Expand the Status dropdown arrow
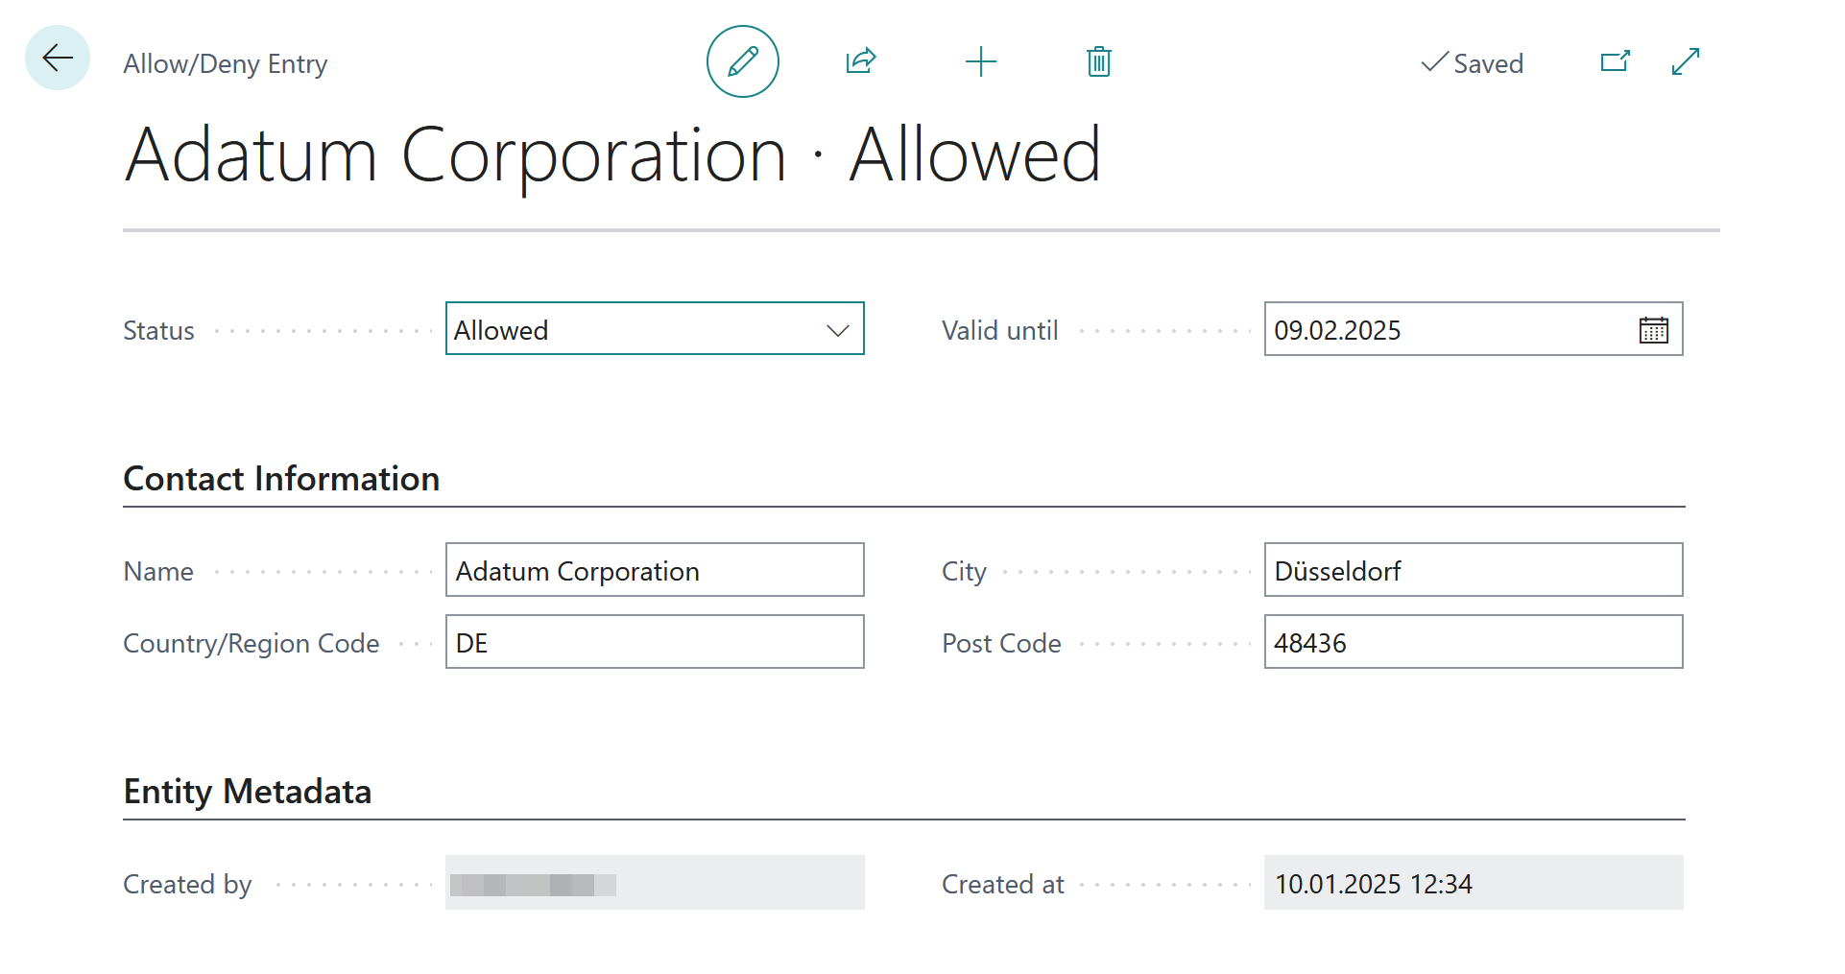This screenshot has height=974, width=1845. pyautogui.click(x=838, y=330)
